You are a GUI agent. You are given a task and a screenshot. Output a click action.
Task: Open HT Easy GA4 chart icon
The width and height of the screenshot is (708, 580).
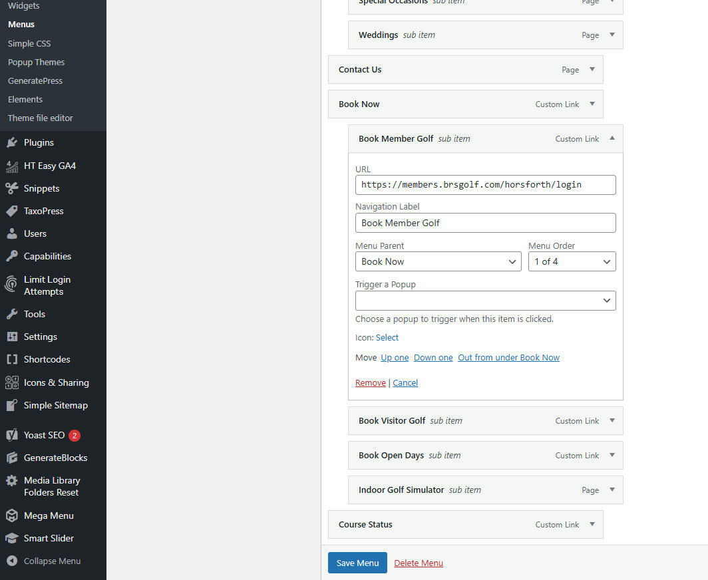coord(12,166)
